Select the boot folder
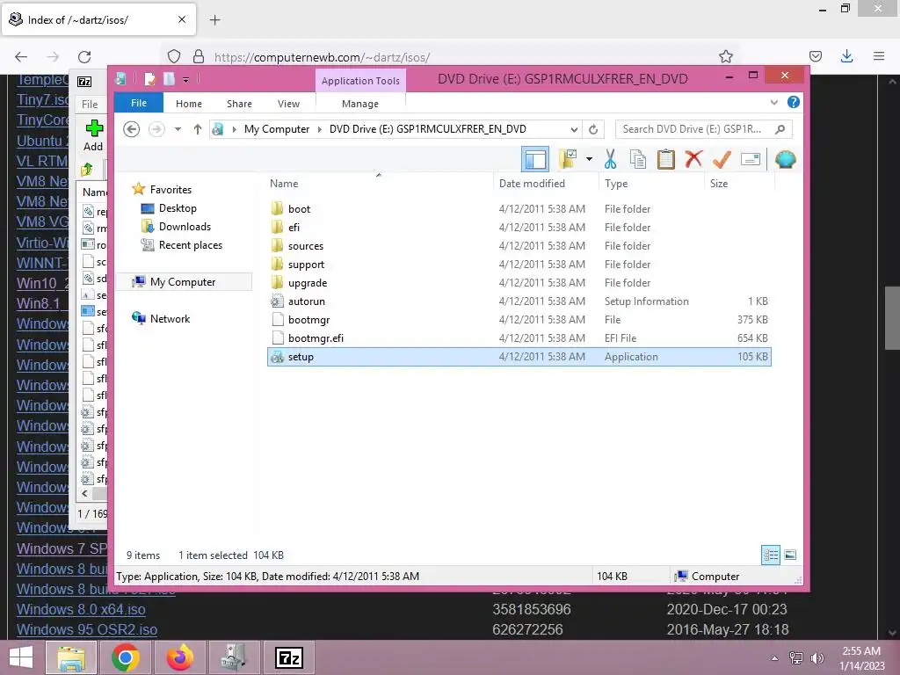 (519, 209)
